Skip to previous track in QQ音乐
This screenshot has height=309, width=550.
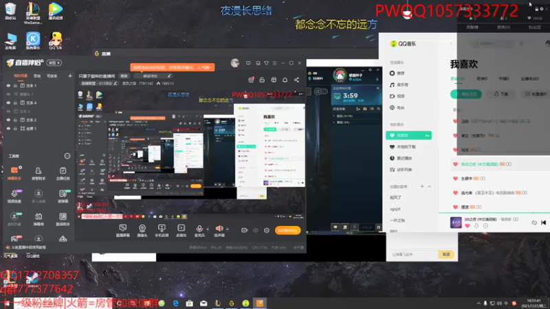pos(543,222)
